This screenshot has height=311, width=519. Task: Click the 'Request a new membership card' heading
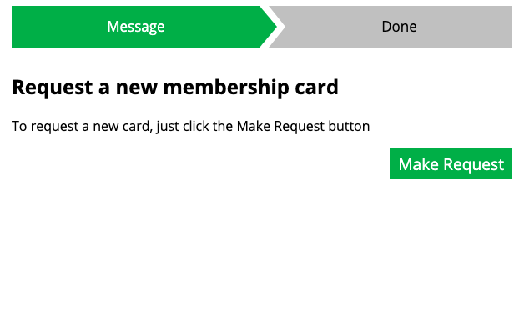175,88
